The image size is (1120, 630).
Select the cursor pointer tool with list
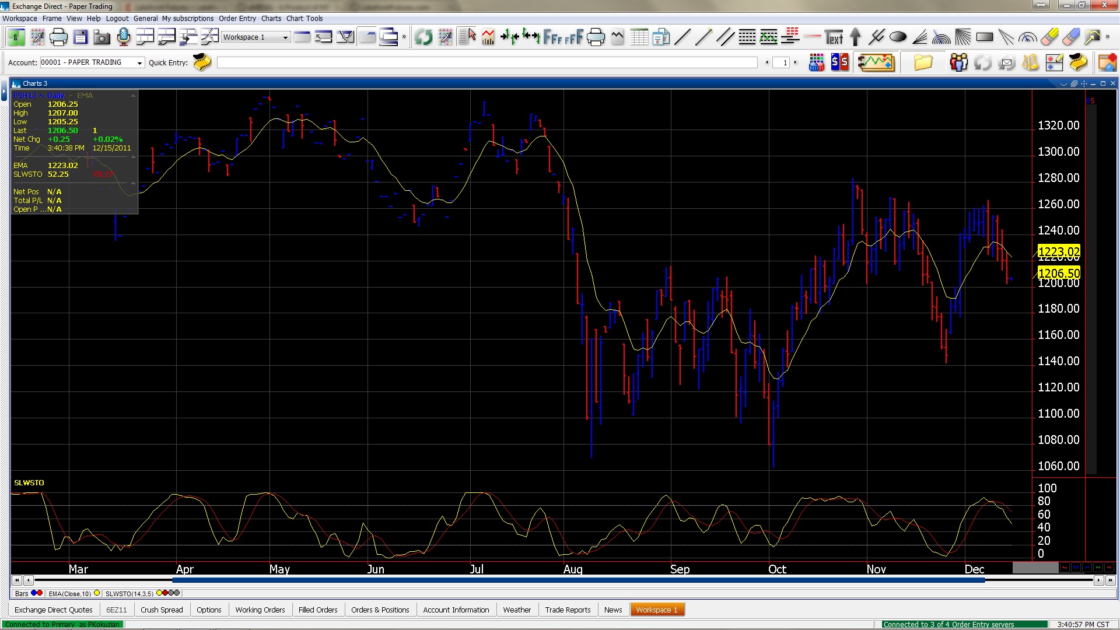[467, 37]
